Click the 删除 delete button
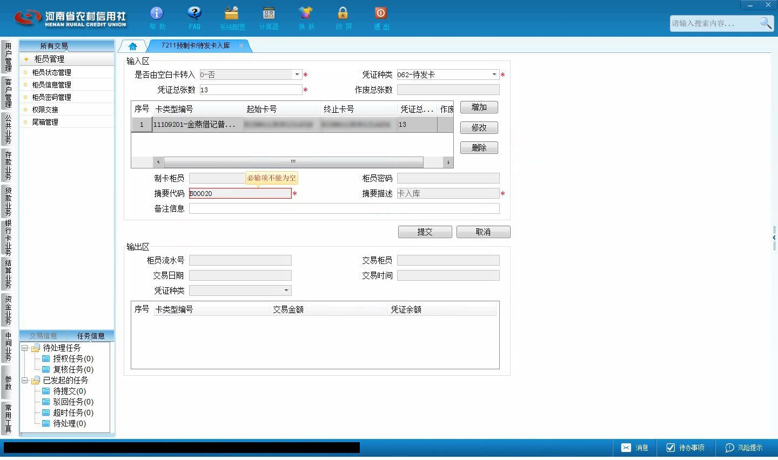The width and height of the screenshot is (778, 460). point(479,147)
